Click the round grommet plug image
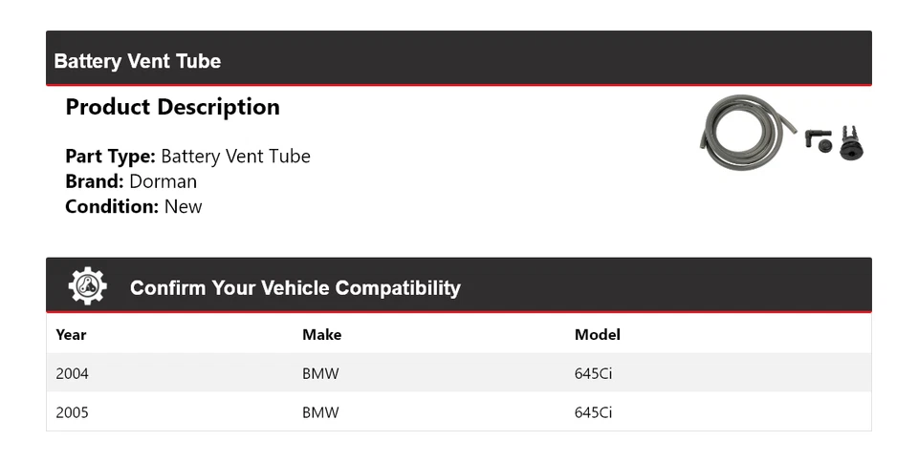The width and height of the screenshot is (918, 462). 851,145
